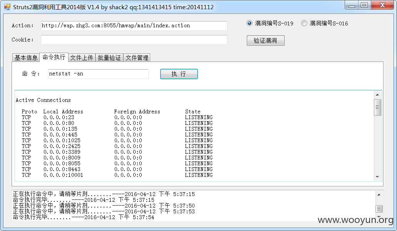Click the row with 0.0.0.0:80
The height and width of the screenshot is (231, 397).
(x=117, y=123)
